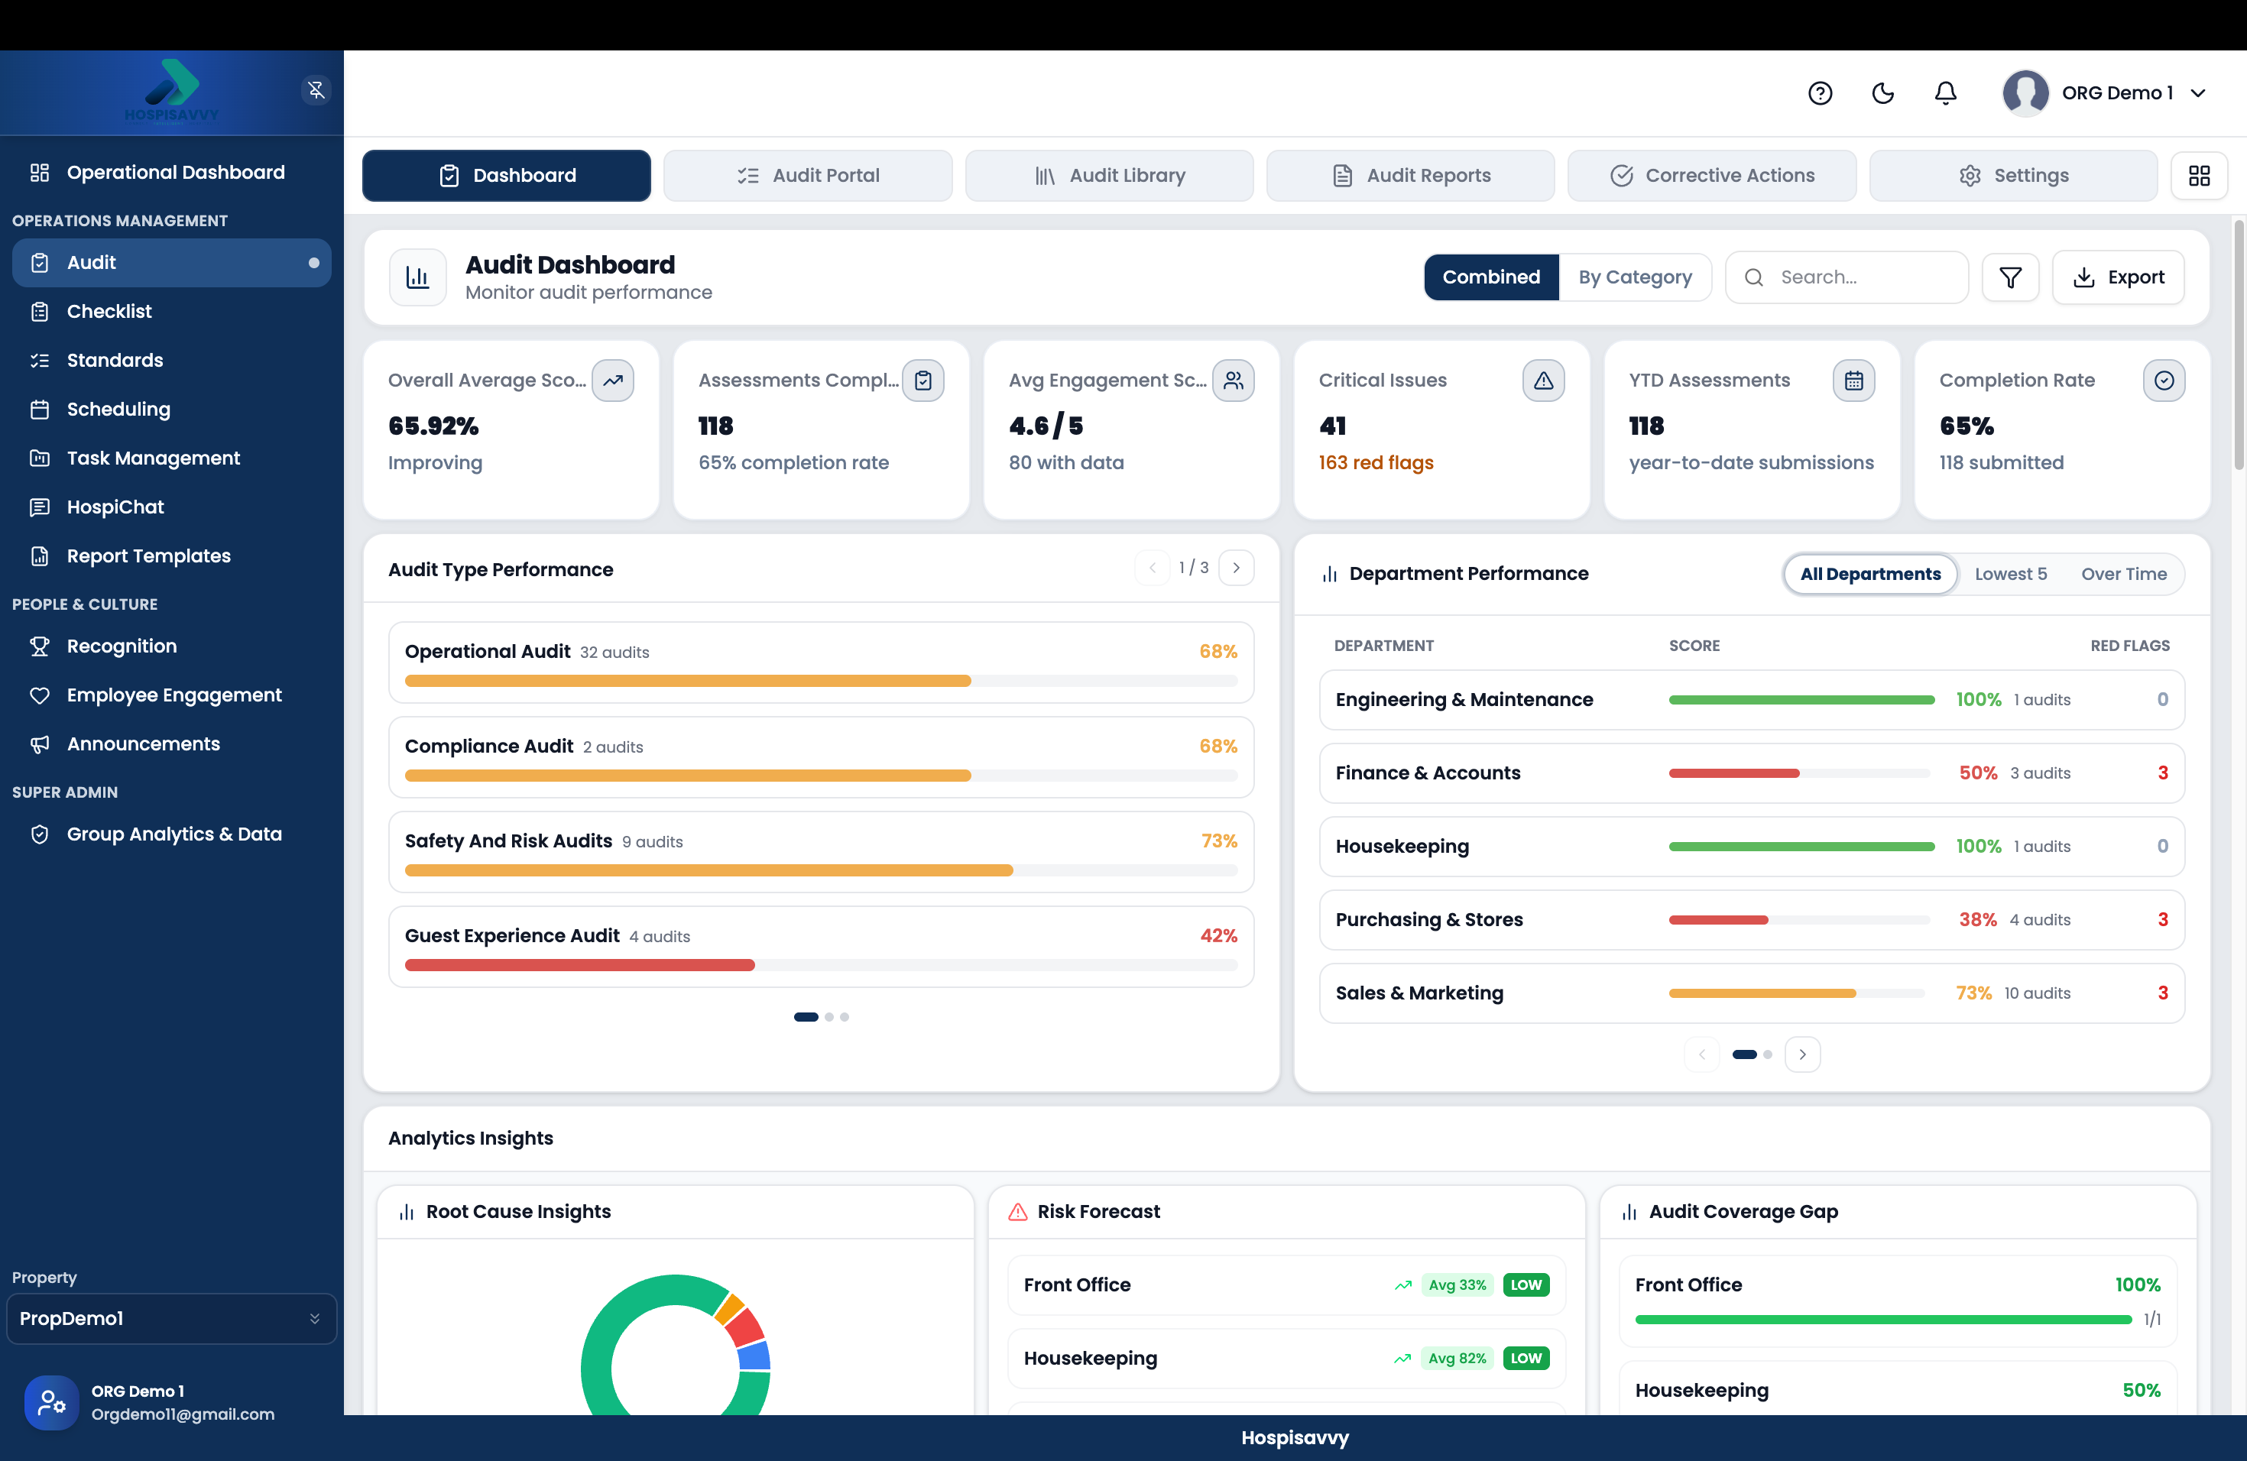
Task: Open the grid apps view icon
Action: tap(2199, 176)
